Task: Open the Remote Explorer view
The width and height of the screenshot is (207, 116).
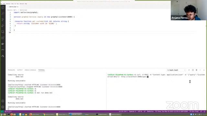Action: point(3,32)
